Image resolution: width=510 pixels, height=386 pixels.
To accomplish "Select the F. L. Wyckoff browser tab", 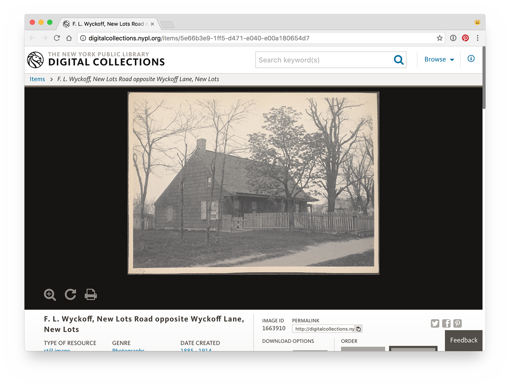I will click(x=108, y=24).
